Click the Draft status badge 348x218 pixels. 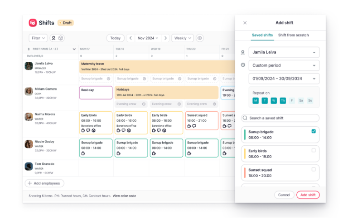click(65, 23)
